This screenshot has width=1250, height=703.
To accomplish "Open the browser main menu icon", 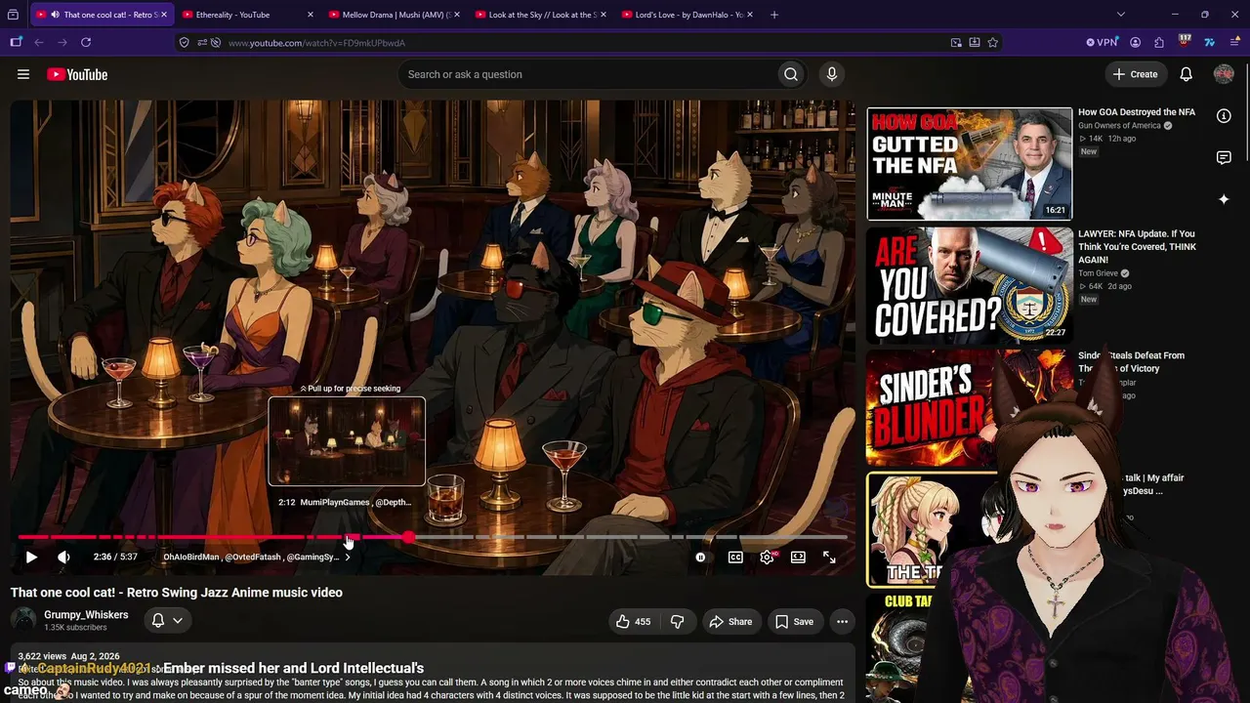I will tap(1235, 42).
